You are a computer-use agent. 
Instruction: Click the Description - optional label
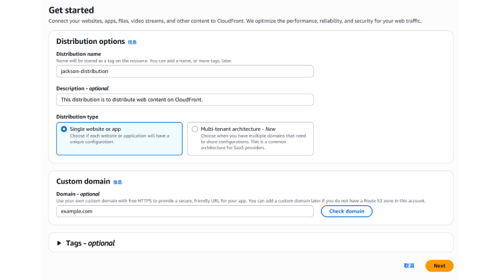(82, 88)
